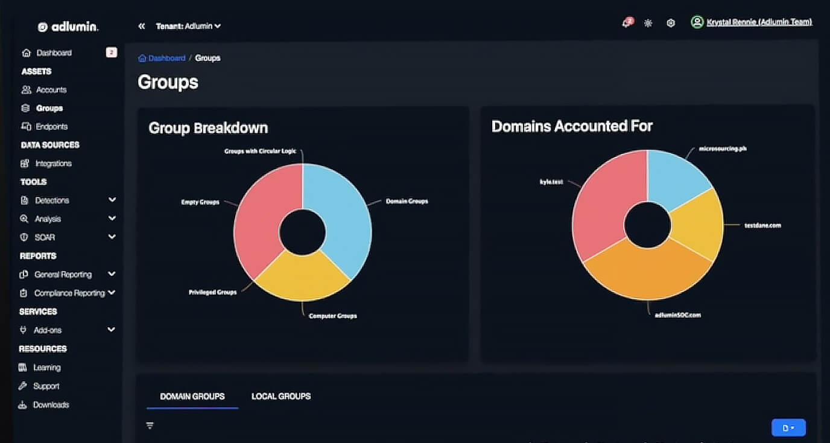Screen dimensions: 830x443
Task: Switch to the Local Groups tab
Action: pos(281,397)
